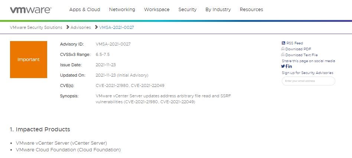Click the Download Text File icon
Image resolution: width=352 pixels, height=158 pixels.
click(283, 55)
